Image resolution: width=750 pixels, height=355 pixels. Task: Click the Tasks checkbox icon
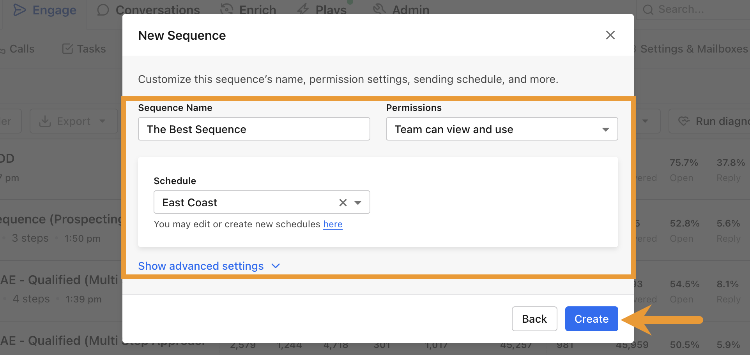point(68,49)
